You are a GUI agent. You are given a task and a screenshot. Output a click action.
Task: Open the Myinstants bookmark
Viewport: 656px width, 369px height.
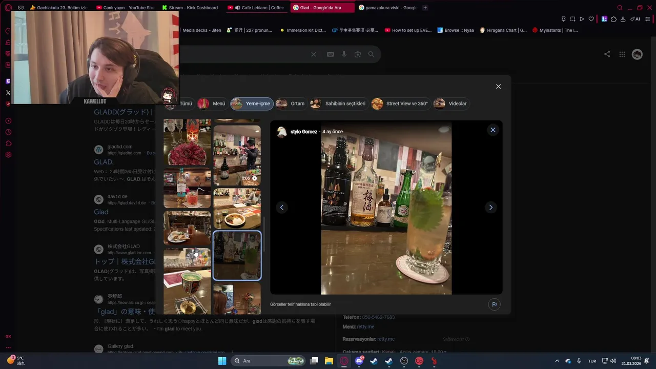(x=555, y=30)
